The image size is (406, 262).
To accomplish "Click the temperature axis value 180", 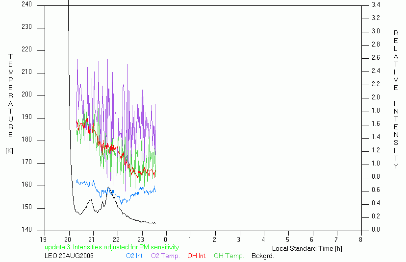I will coord(26,140).
